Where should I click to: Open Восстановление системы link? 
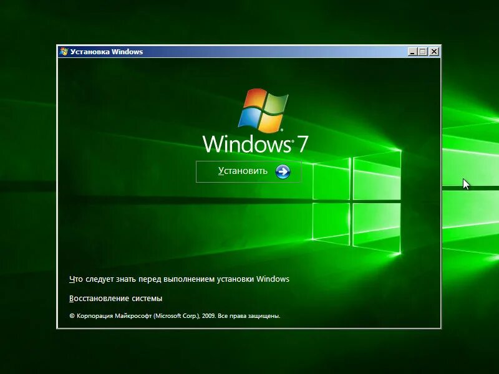click(x=115, y=299)
